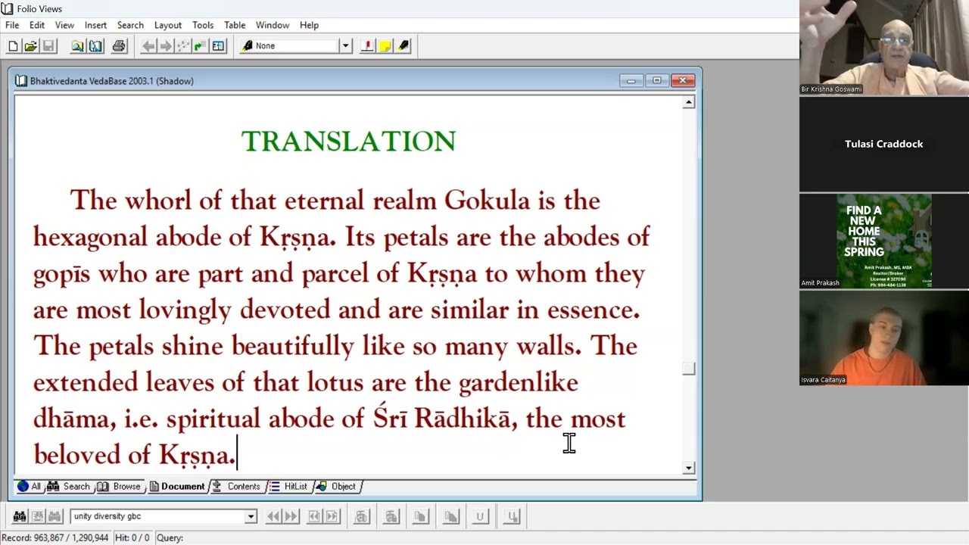Open the Insert menu
The height and width of the screenshot is (545, 969).
coord(95,25)
